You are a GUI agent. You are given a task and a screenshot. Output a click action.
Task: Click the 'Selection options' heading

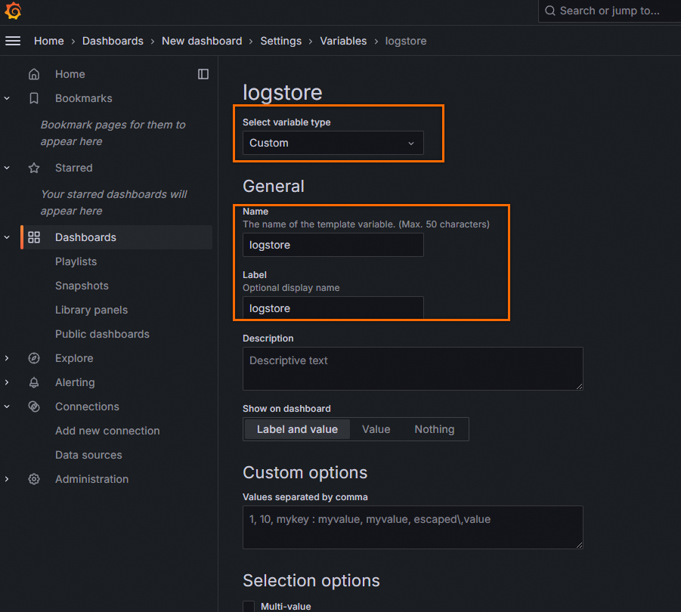click(x=311, y=581)
